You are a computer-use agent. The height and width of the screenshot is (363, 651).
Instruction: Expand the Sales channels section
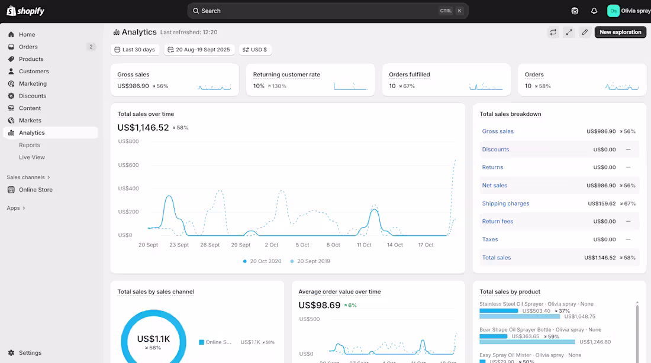click(28, 177)
